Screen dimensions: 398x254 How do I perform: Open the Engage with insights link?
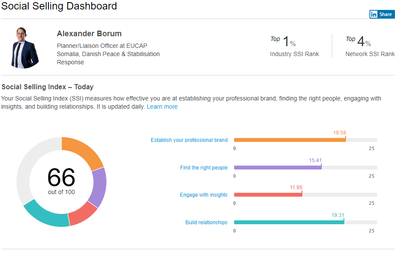click(204, 195)
